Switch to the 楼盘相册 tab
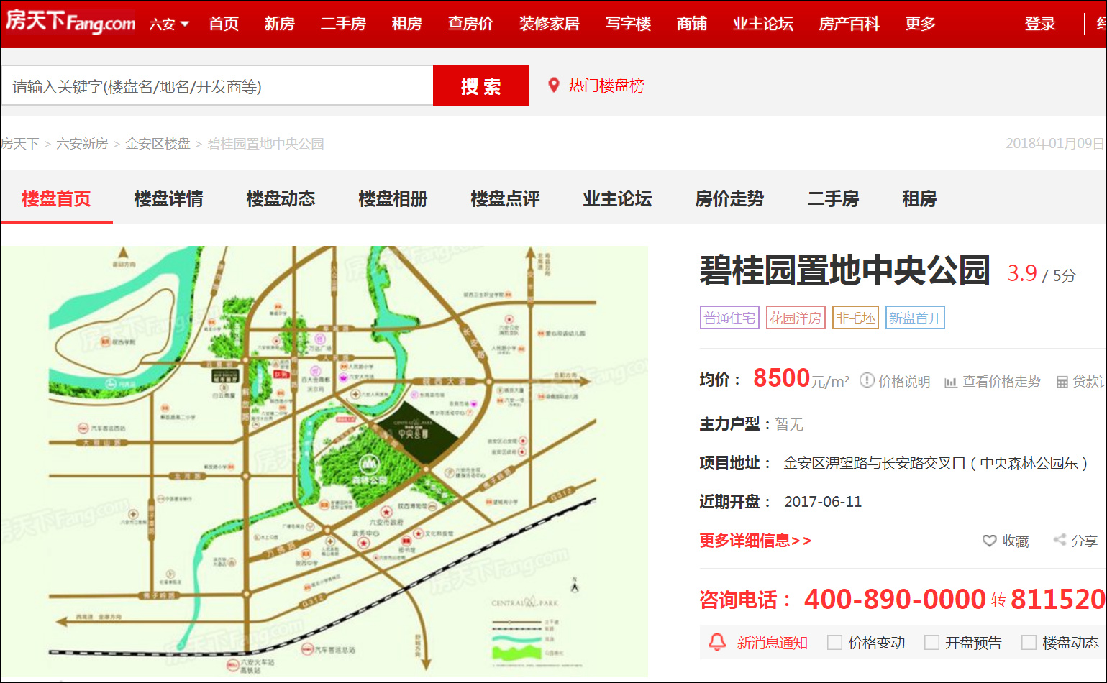 tap(393, 199)
